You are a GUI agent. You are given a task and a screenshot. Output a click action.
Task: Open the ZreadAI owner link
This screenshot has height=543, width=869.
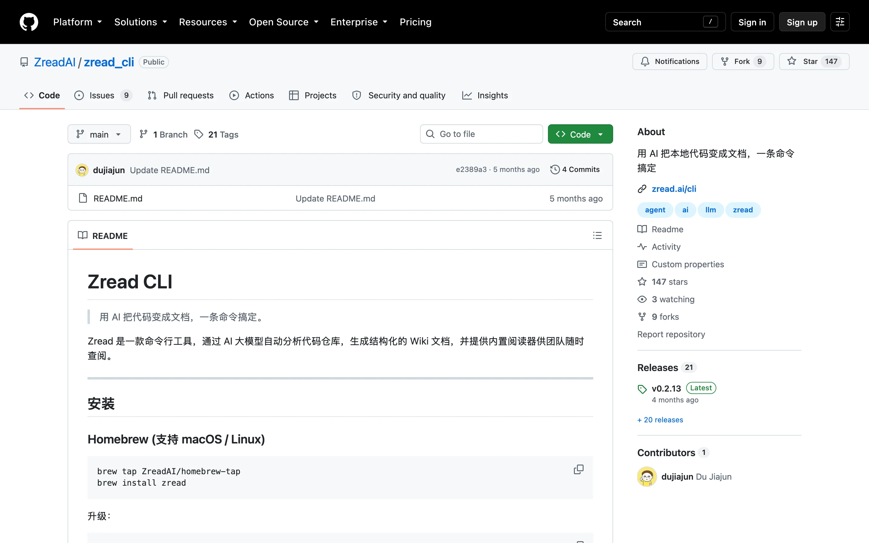pyautogui.click(x=55, y=62)
